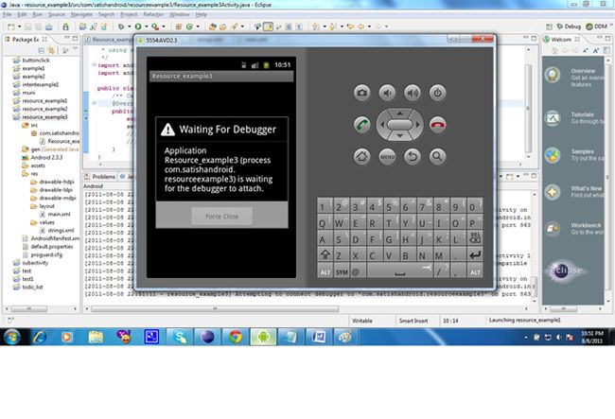Click Force Close in debugger dialog
The width and height of the screenshot is (615, 419).
point(221,217)
